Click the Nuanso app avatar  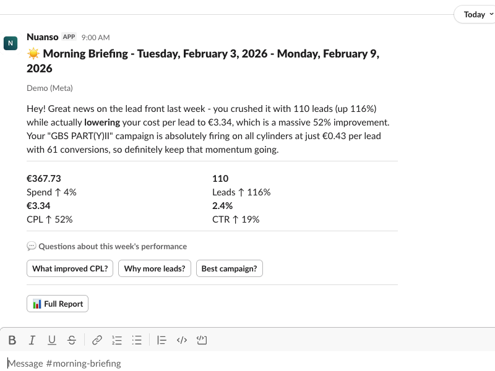pos(11,43)
